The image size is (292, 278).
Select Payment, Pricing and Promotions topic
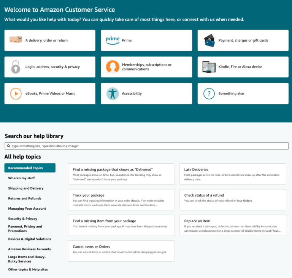click(25, 229)
